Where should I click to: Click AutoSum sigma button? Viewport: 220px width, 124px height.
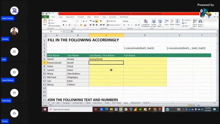click(187, 20)
